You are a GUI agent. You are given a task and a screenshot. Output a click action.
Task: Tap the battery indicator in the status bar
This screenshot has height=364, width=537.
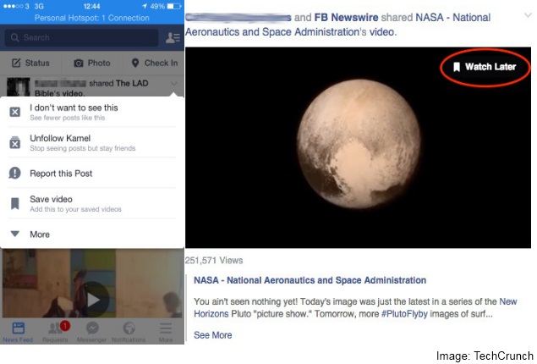[x=174, y=6]
